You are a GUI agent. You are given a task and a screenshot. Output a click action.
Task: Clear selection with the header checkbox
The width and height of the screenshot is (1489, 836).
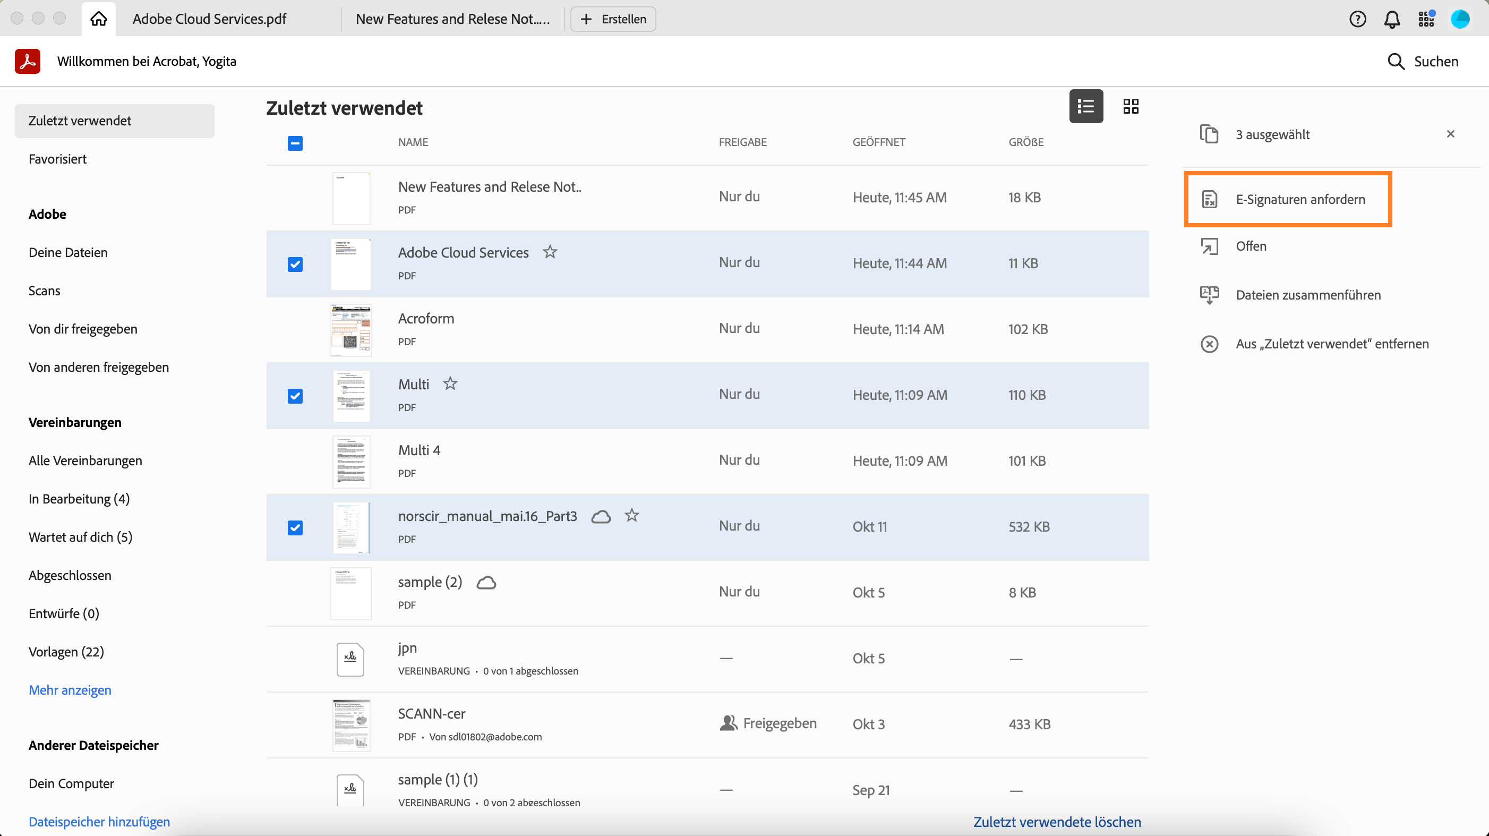click(295, 142)
